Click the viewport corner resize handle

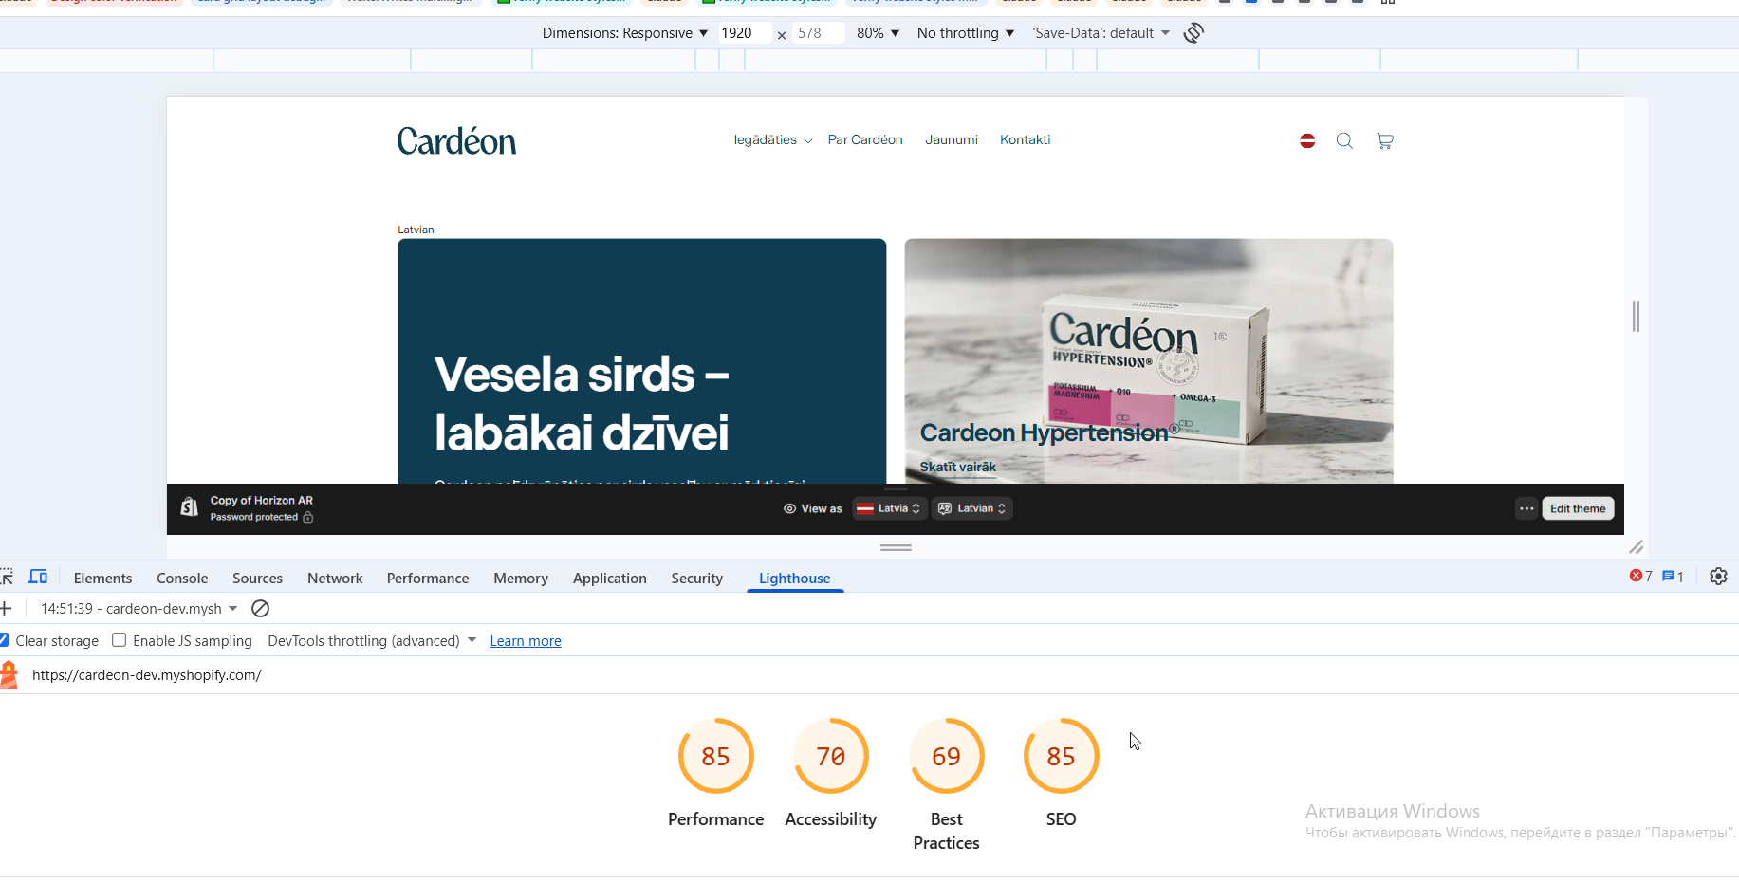click(x=1636, y=547)
